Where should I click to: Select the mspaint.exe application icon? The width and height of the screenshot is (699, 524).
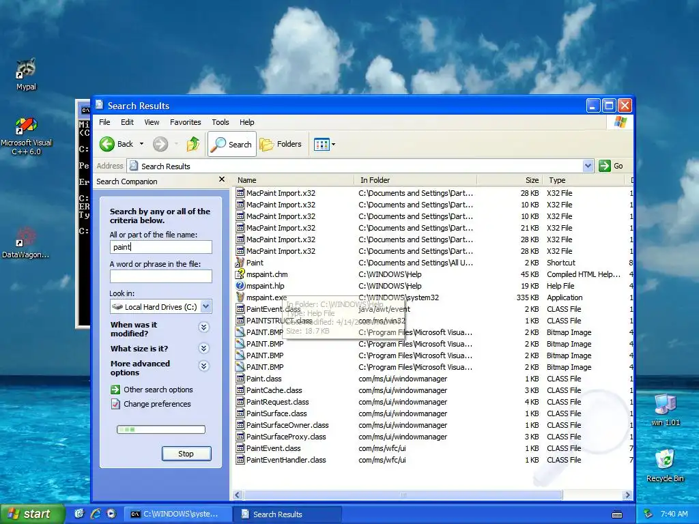(240, 297)
